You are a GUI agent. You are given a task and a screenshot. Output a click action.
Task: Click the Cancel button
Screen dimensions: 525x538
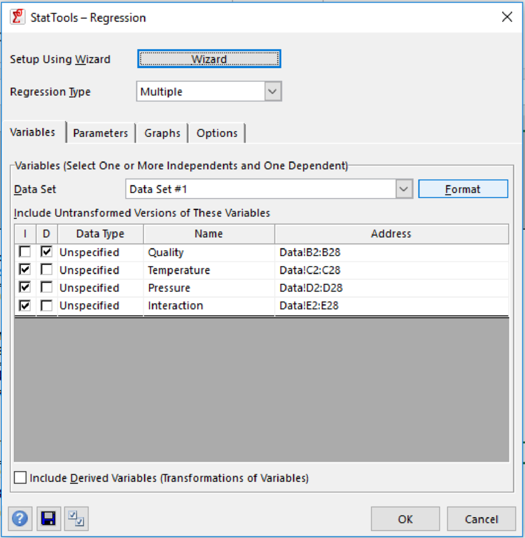click(x=481, y=519)
